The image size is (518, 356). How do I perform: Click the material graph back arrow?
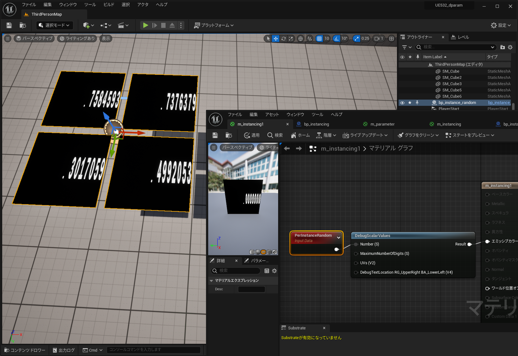tap(287, 148)
